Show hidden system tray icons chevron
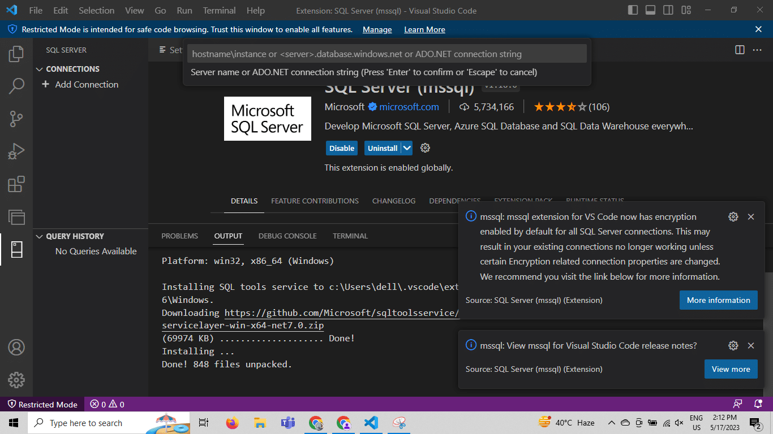The width and height of the screenshot is (773, 434). point(612,423)
